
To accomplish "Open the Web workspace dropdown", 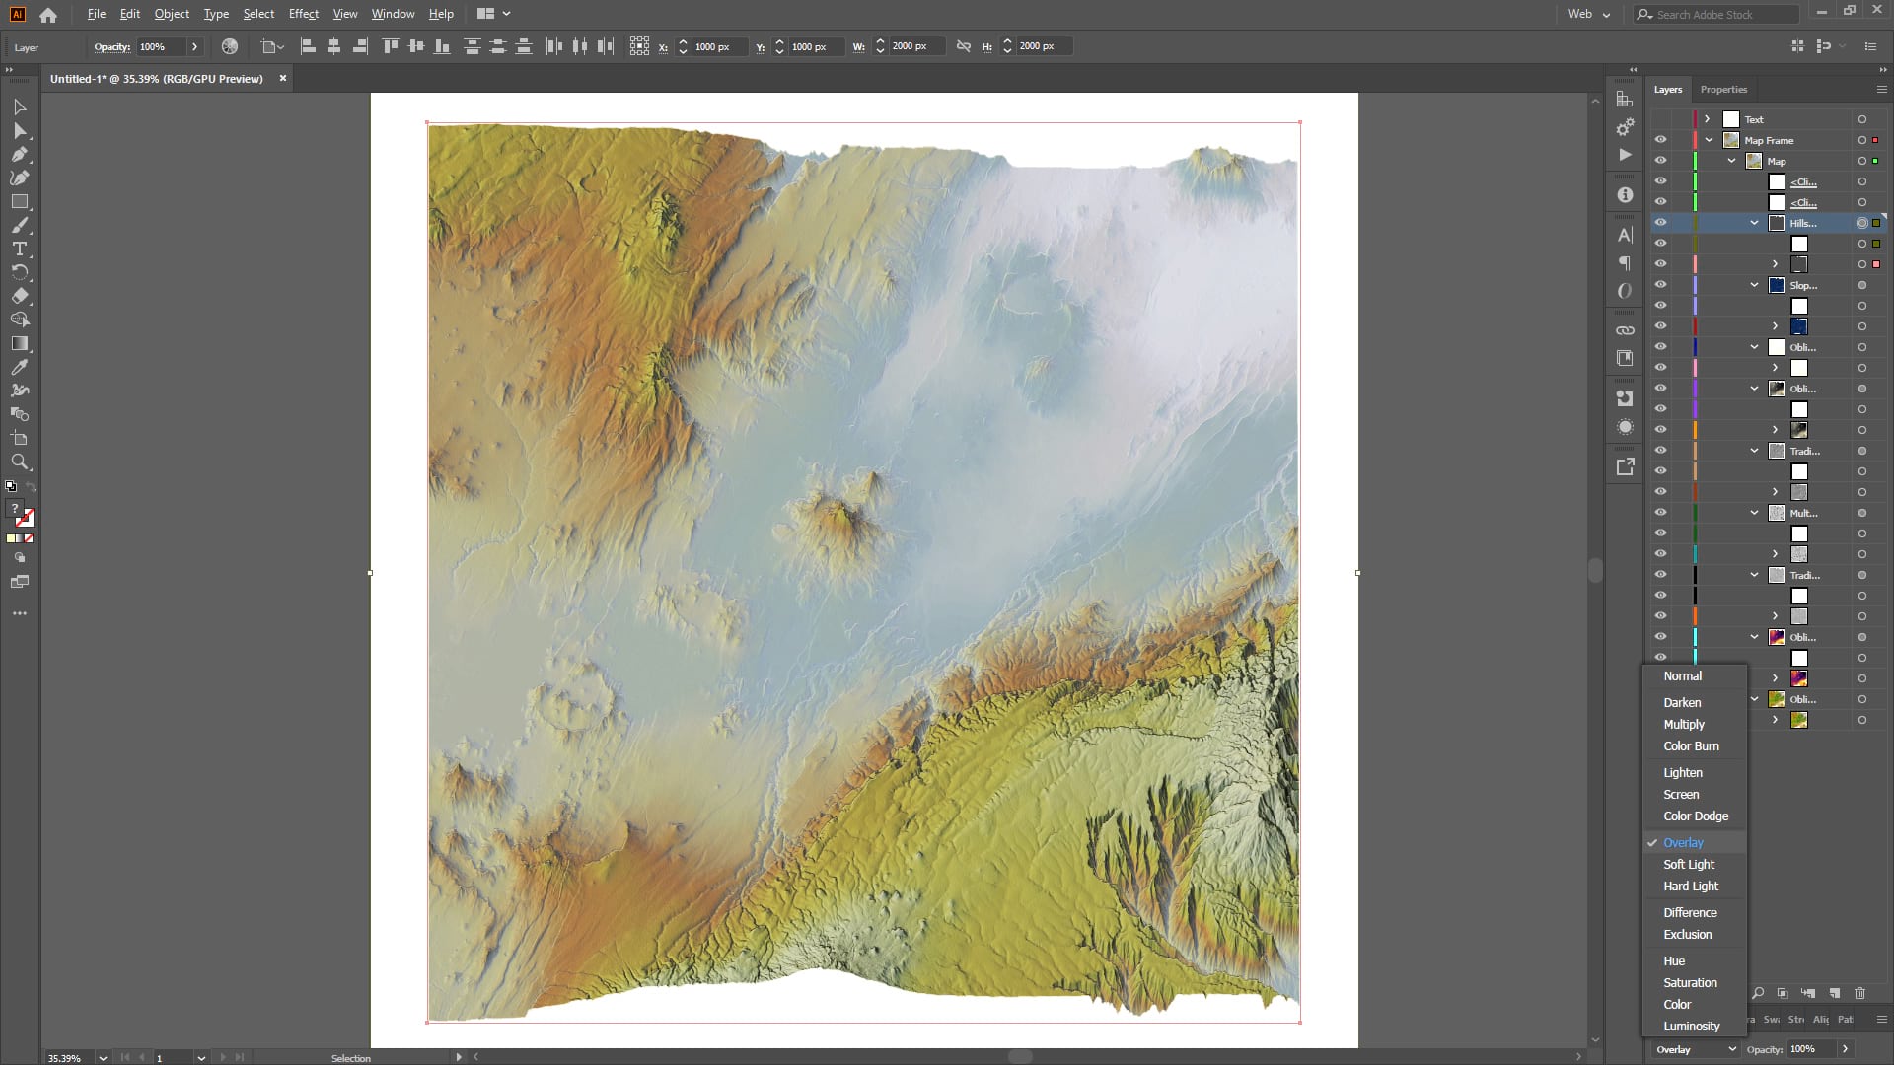I will click(1588, 14).
